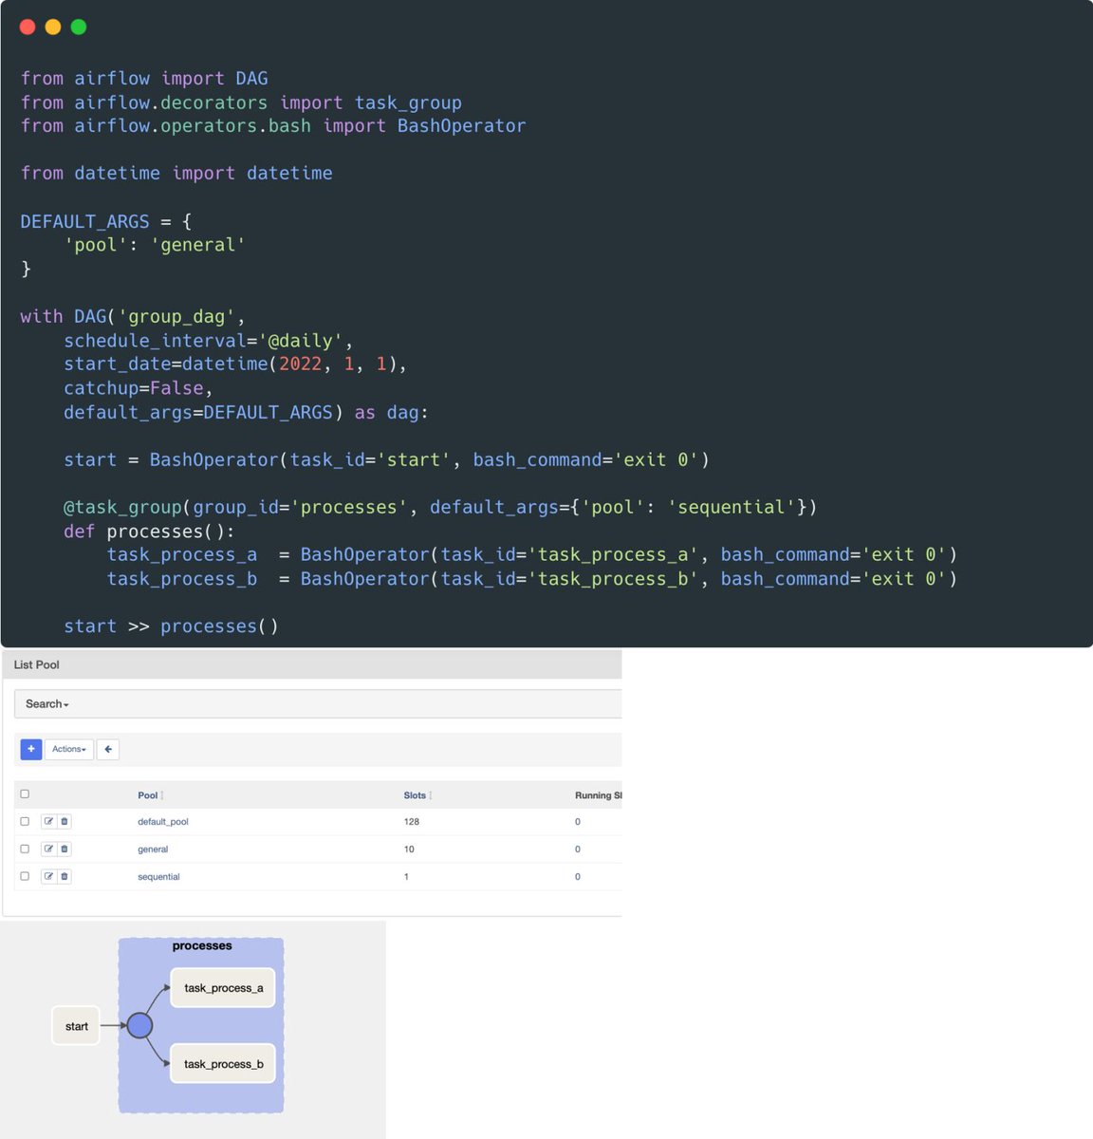The height and width of the screenshot is (1139, 1093).
Task: Edit the sequential pool record
Action: point(48,876)
